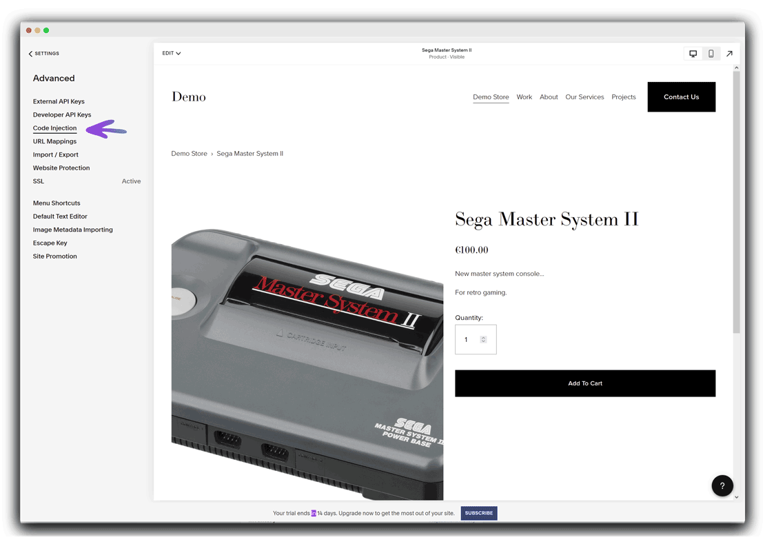The image size is (765, 544).
Task: Open the help question mark button
Action: point(722,486)
